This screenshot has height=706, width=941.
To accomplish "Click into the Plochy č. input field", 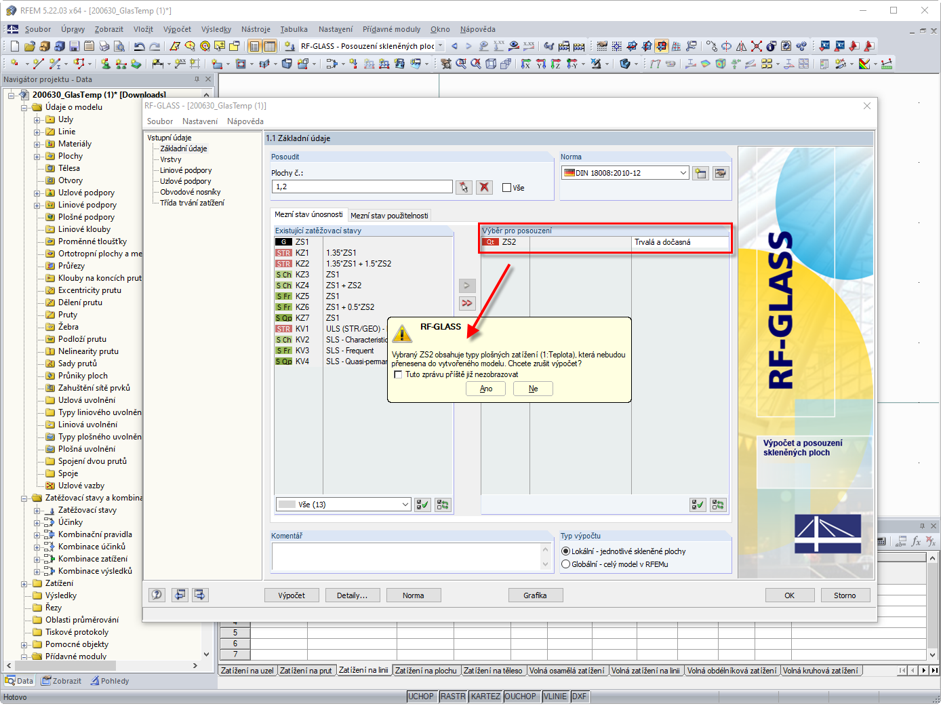I will tap(362, 187).
